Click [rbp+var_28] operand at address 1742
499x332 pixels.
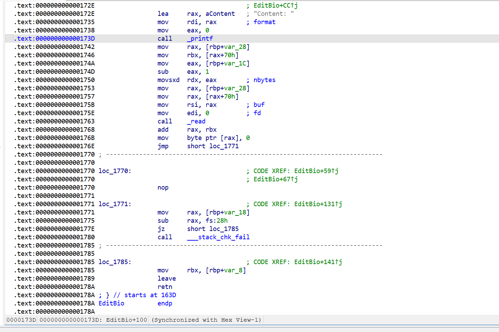[x=228, y=47]
